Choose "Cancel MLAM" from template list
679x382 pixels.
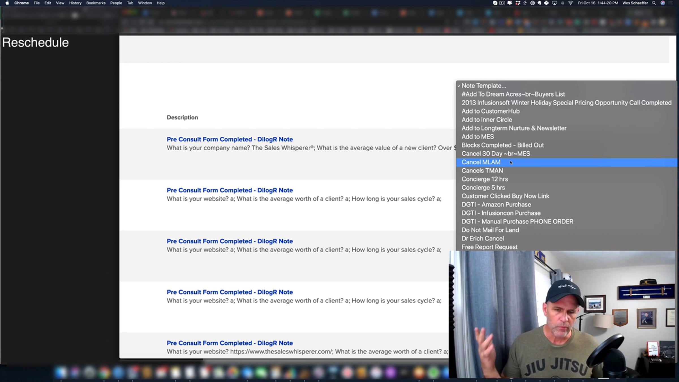[481, 162]
